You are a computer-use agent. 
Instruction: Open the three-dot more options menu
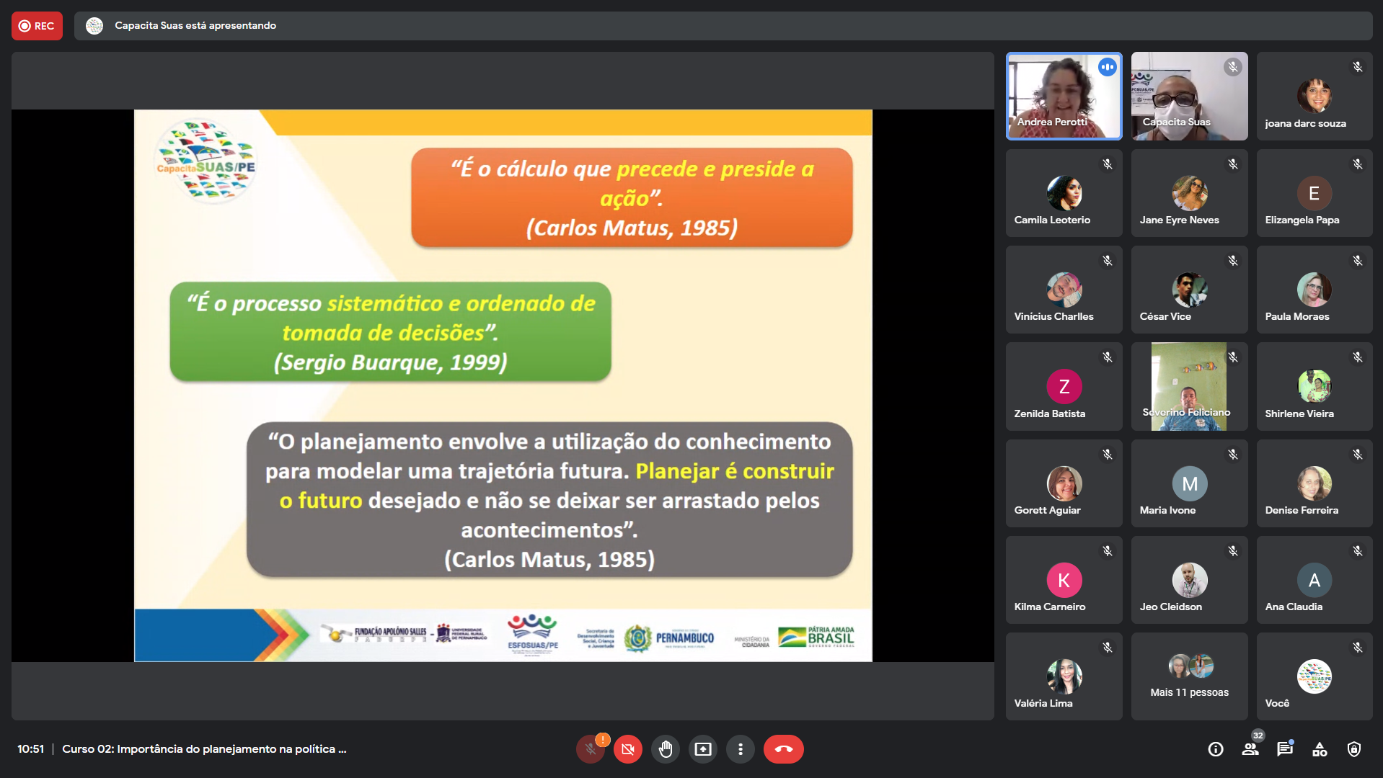coord(741,749)
